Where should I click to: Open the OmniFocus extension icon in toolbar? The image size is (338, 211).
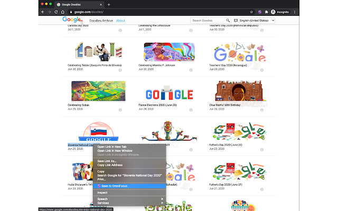click(x=260, y=12)
